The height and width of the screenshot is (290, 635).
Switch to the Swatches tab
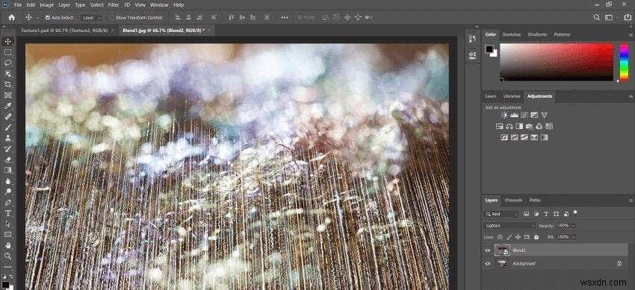pyautogui.click(x=512, y=34)
